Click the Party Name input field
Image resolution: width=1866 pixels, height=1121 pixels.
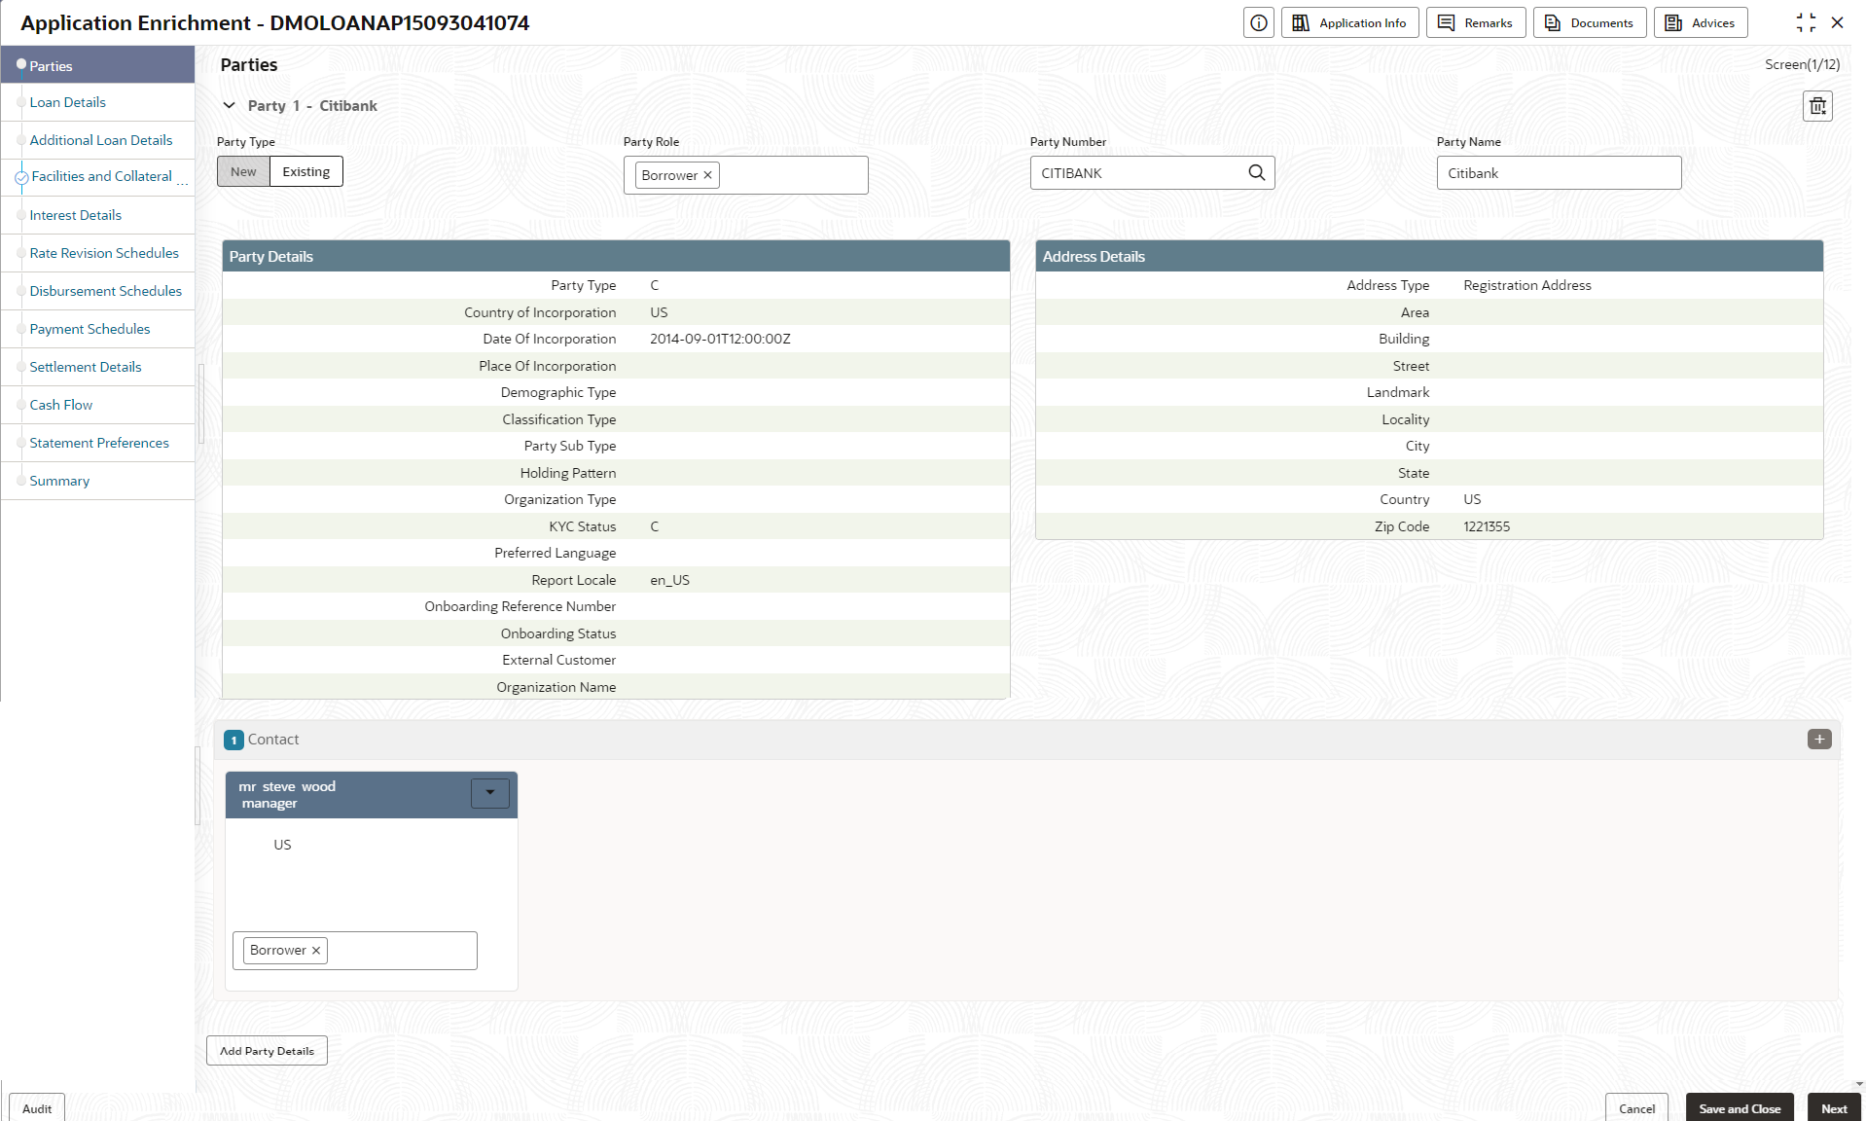pos(1559,173)
